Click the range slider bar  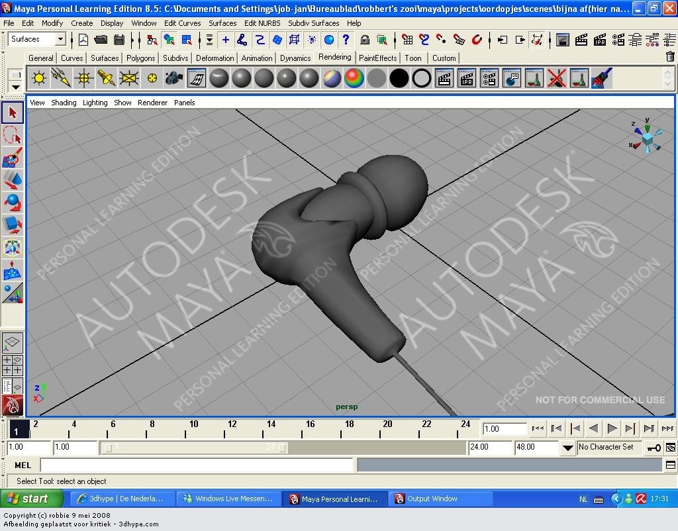click(x=195, y=448)
